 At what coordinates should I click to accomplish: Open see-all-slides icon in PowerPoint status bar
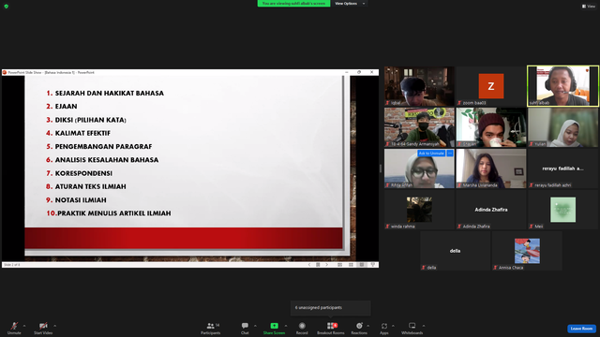(x=318, y=265)
